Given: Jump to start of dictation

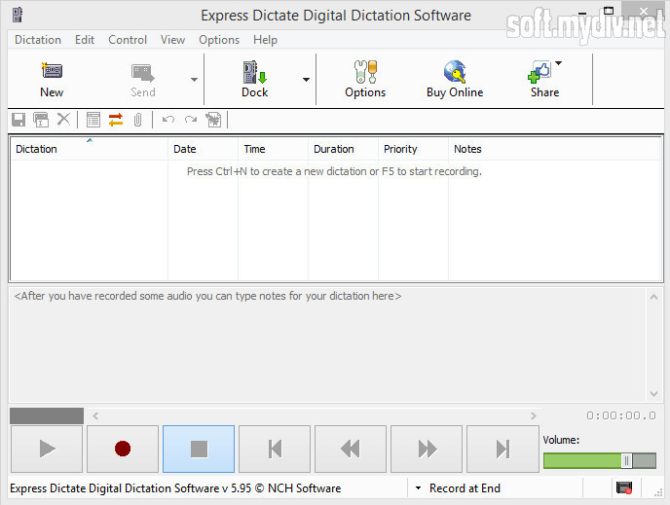Looking at the screenshot, I should coord(275,449).
